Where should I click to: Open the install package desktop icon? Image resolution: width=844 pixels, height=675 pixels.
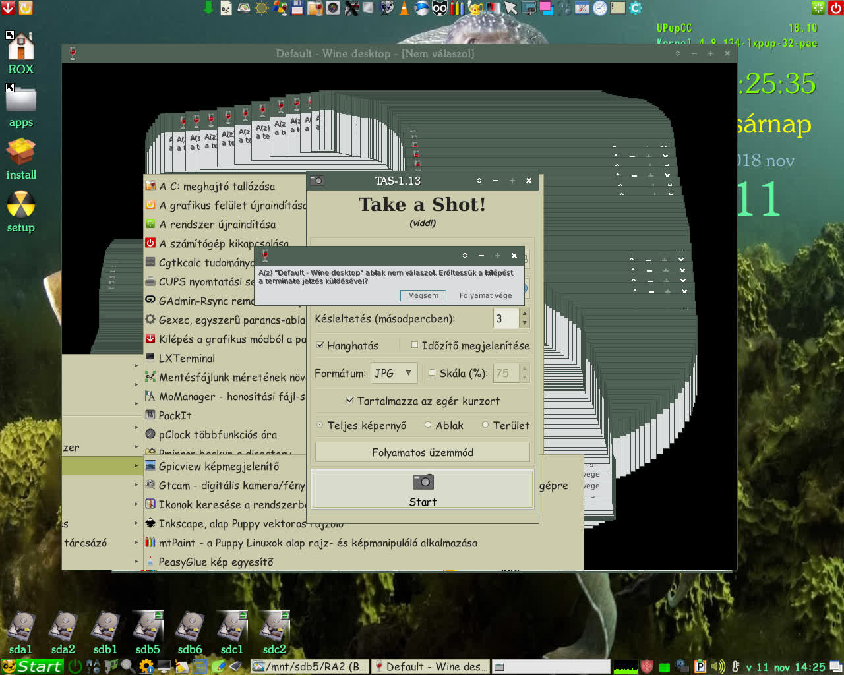click(x=21, y=152)
